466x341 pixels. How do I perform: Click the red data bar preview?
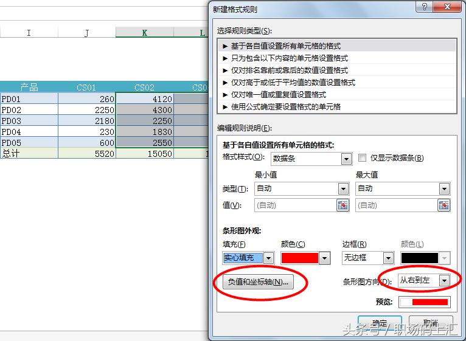pos(425,302)
